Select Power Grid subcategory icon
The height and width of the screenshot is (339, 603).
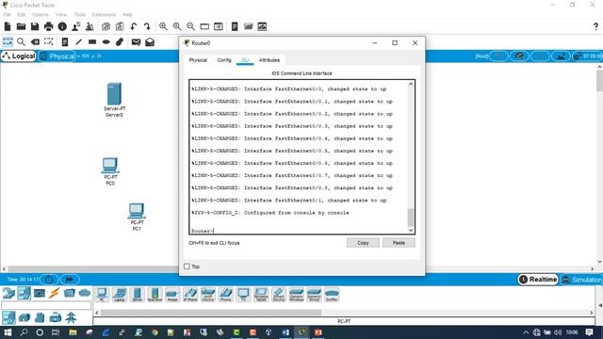point(71,318)
